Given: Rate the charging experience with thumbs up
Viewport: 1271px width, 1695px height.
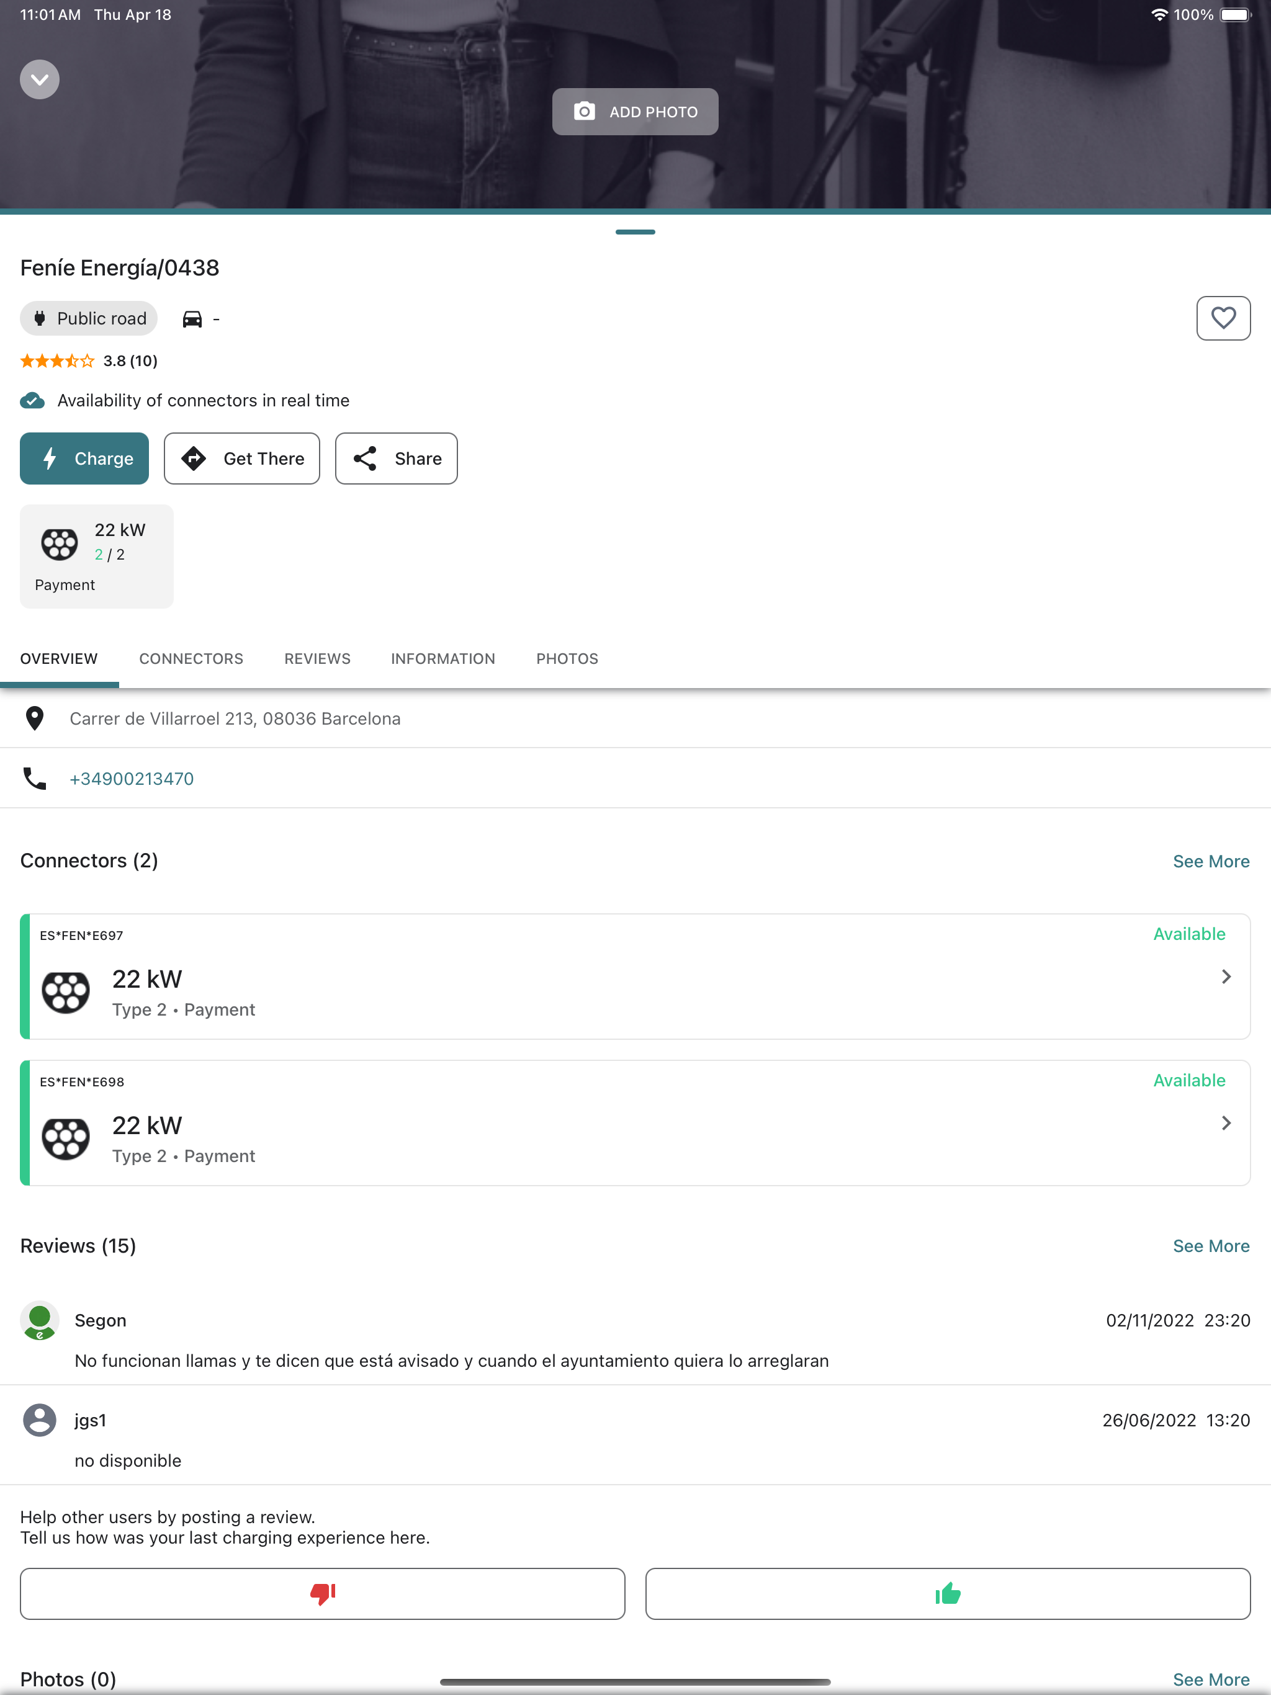Looking at the screenshot, I should (948, 1594).
